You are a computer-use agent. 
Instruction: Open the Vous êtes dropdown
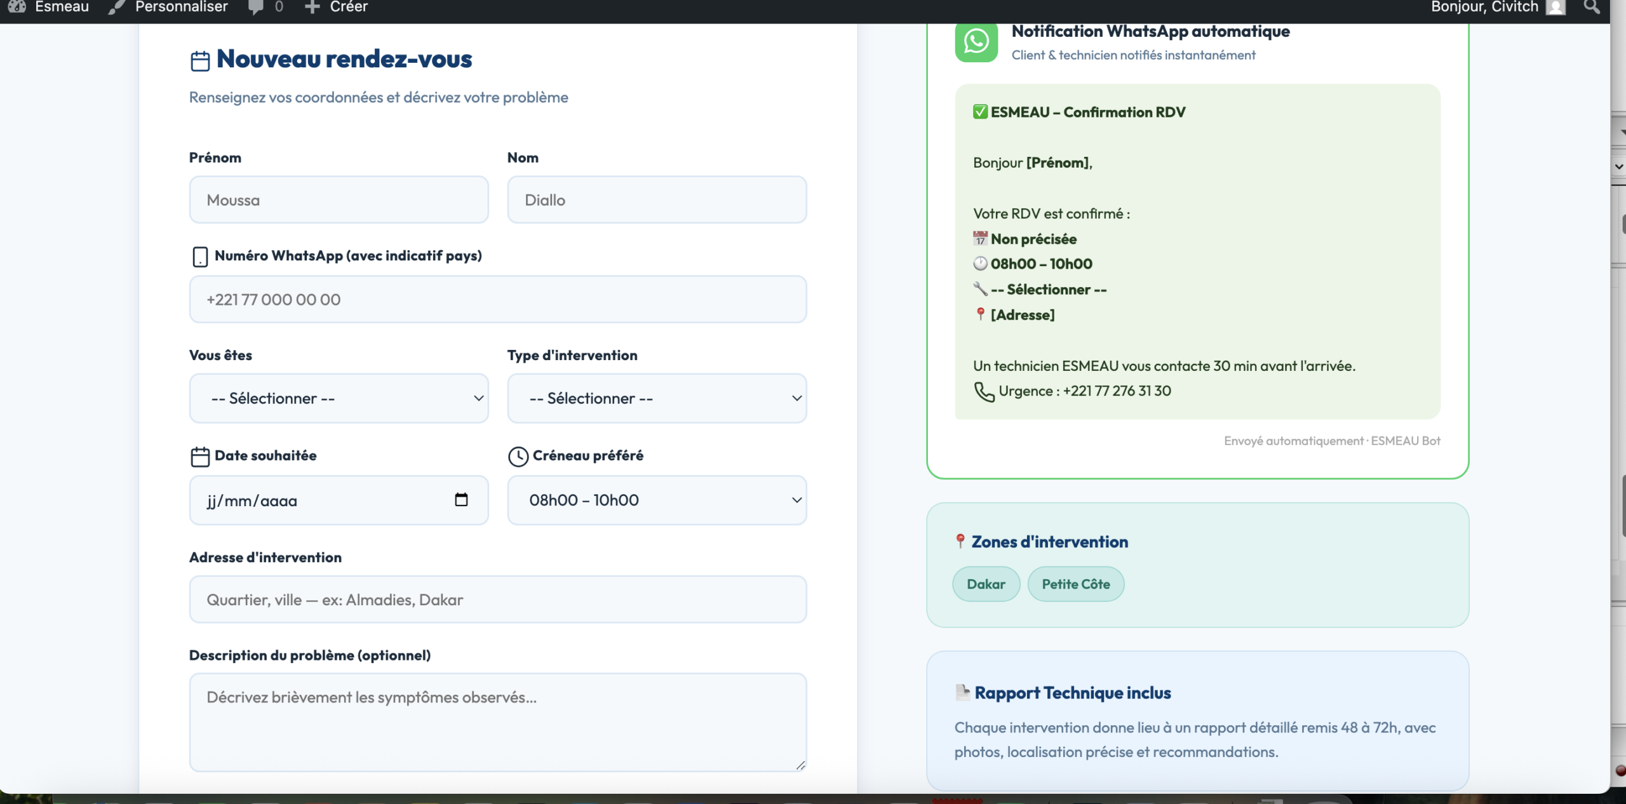click(x=339, y=398)
